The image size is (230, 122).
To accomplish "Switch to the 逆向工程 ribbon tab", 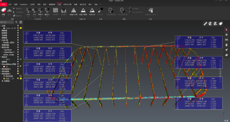I will 83,4.
